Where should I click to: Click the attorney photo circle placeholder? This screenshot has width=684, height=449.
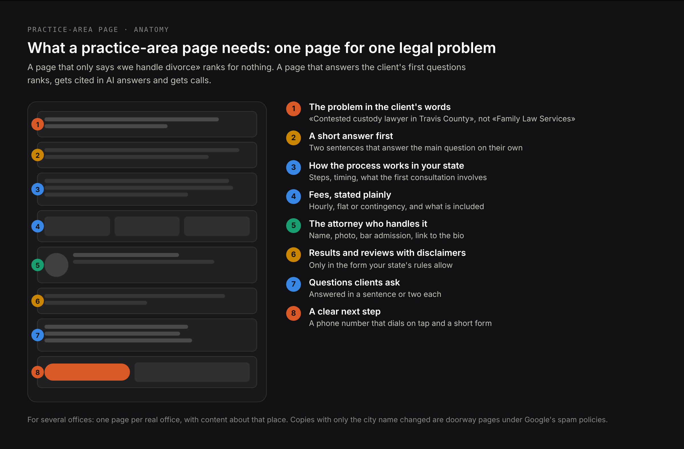pos(56,265)
